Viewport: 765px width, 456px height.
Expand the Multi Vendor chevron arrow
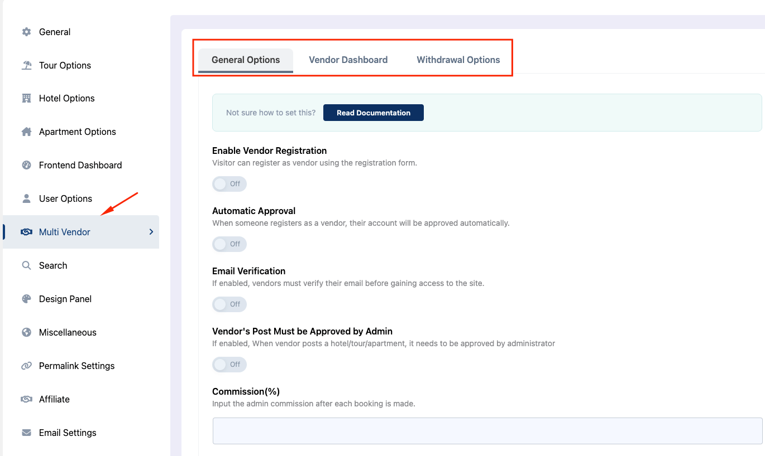[x=151, y=232]
